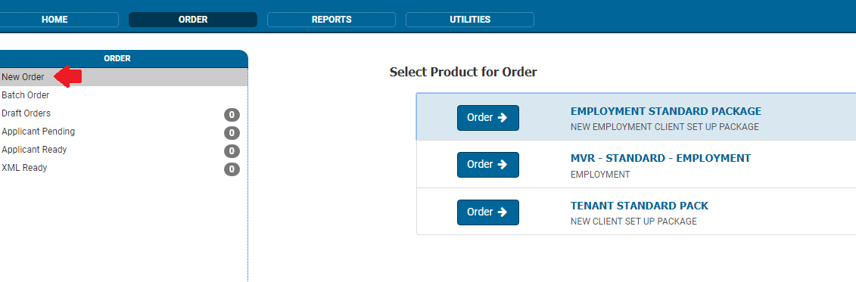View Draft Orders list
The image size is (856, 282).
26,113
